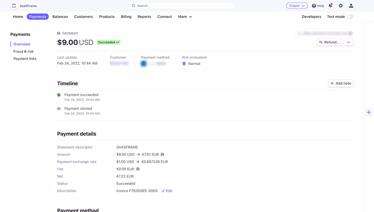
Task: Click the shield icon by Normal risk
Action: pyautogui.click(x=184, y=64)
